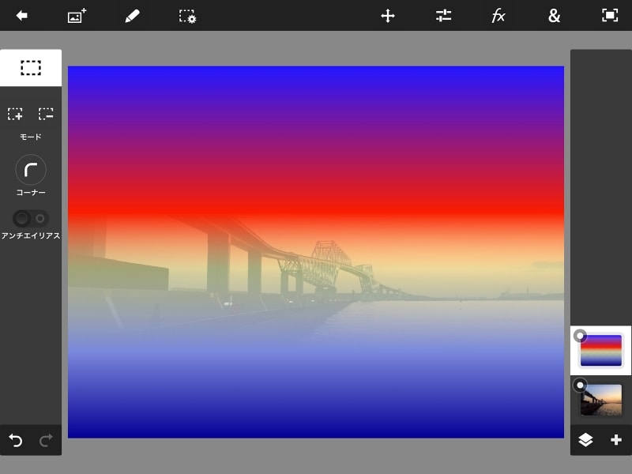Tap the コーナー corner radius button
This screenshot has height=474, width=632.
31,170
